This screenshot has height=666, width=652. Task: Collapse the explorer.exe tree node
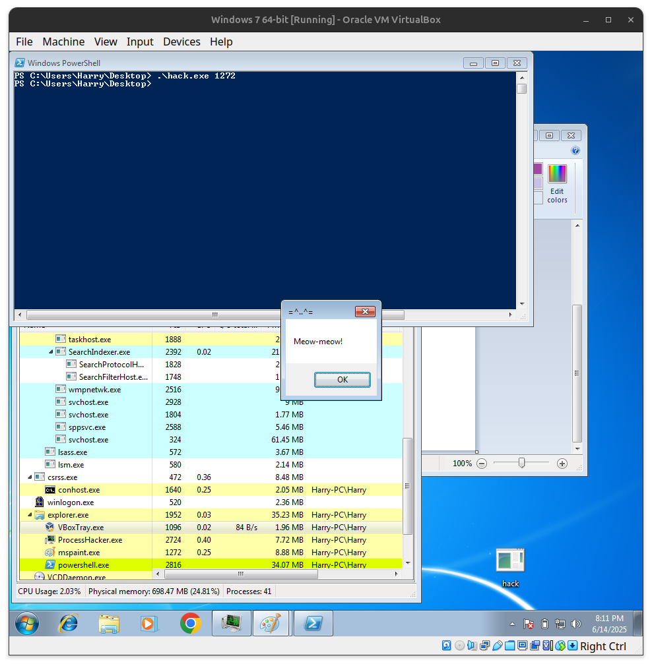(30, 515)
